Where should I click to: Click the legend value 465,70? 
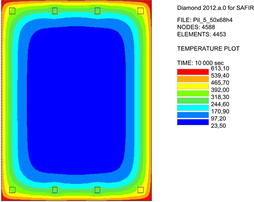point(220,83)
